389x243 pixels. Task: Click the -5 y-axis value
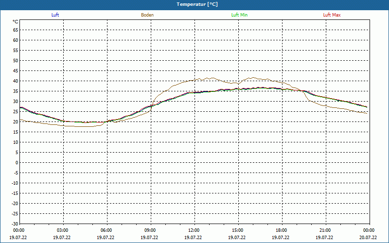[16, 173]
